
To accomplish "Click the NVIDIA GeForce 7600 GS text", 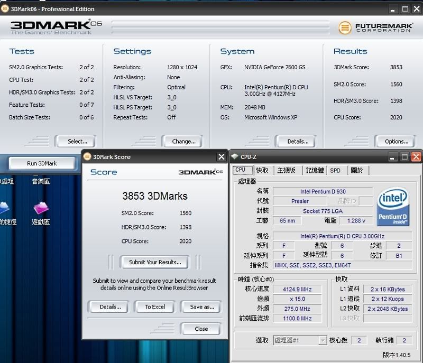I will point(274,67).
